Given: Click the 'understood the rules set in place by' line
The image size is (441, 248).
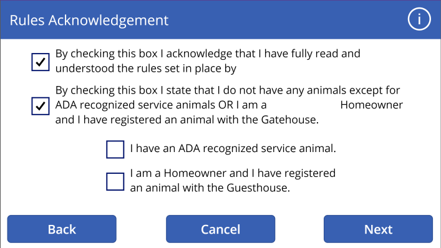Looking at the screenshot, I should (146, 69).
